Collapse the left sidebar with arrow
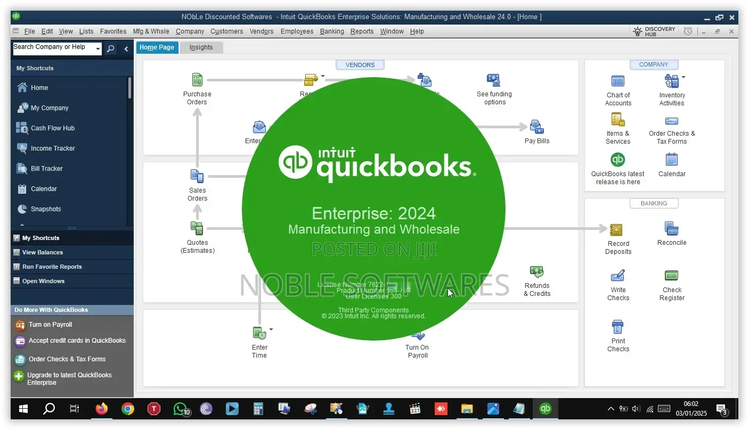The height and width of the screenshot is (430, 749). click(126, 49)
